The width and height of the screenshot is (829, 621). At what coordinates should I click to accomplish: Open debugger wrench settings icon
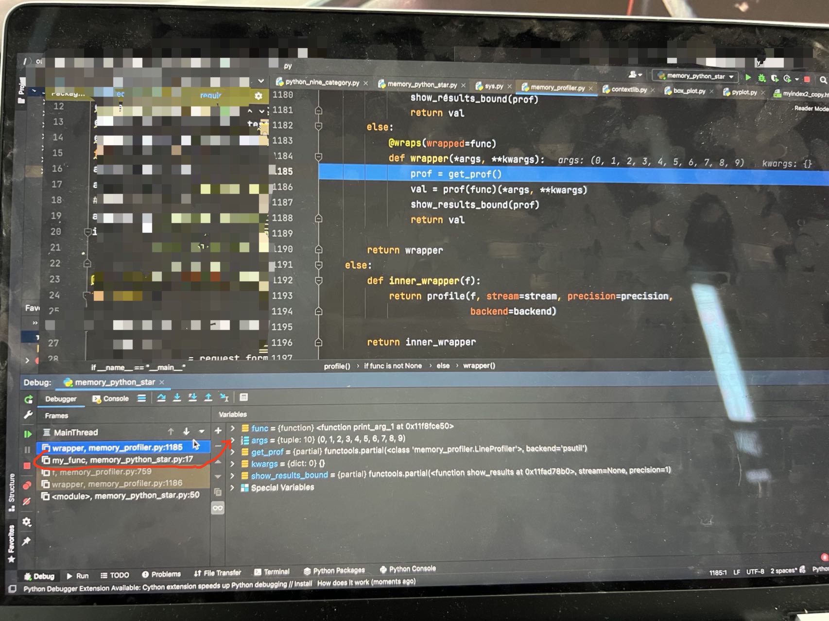coord(28,415)
